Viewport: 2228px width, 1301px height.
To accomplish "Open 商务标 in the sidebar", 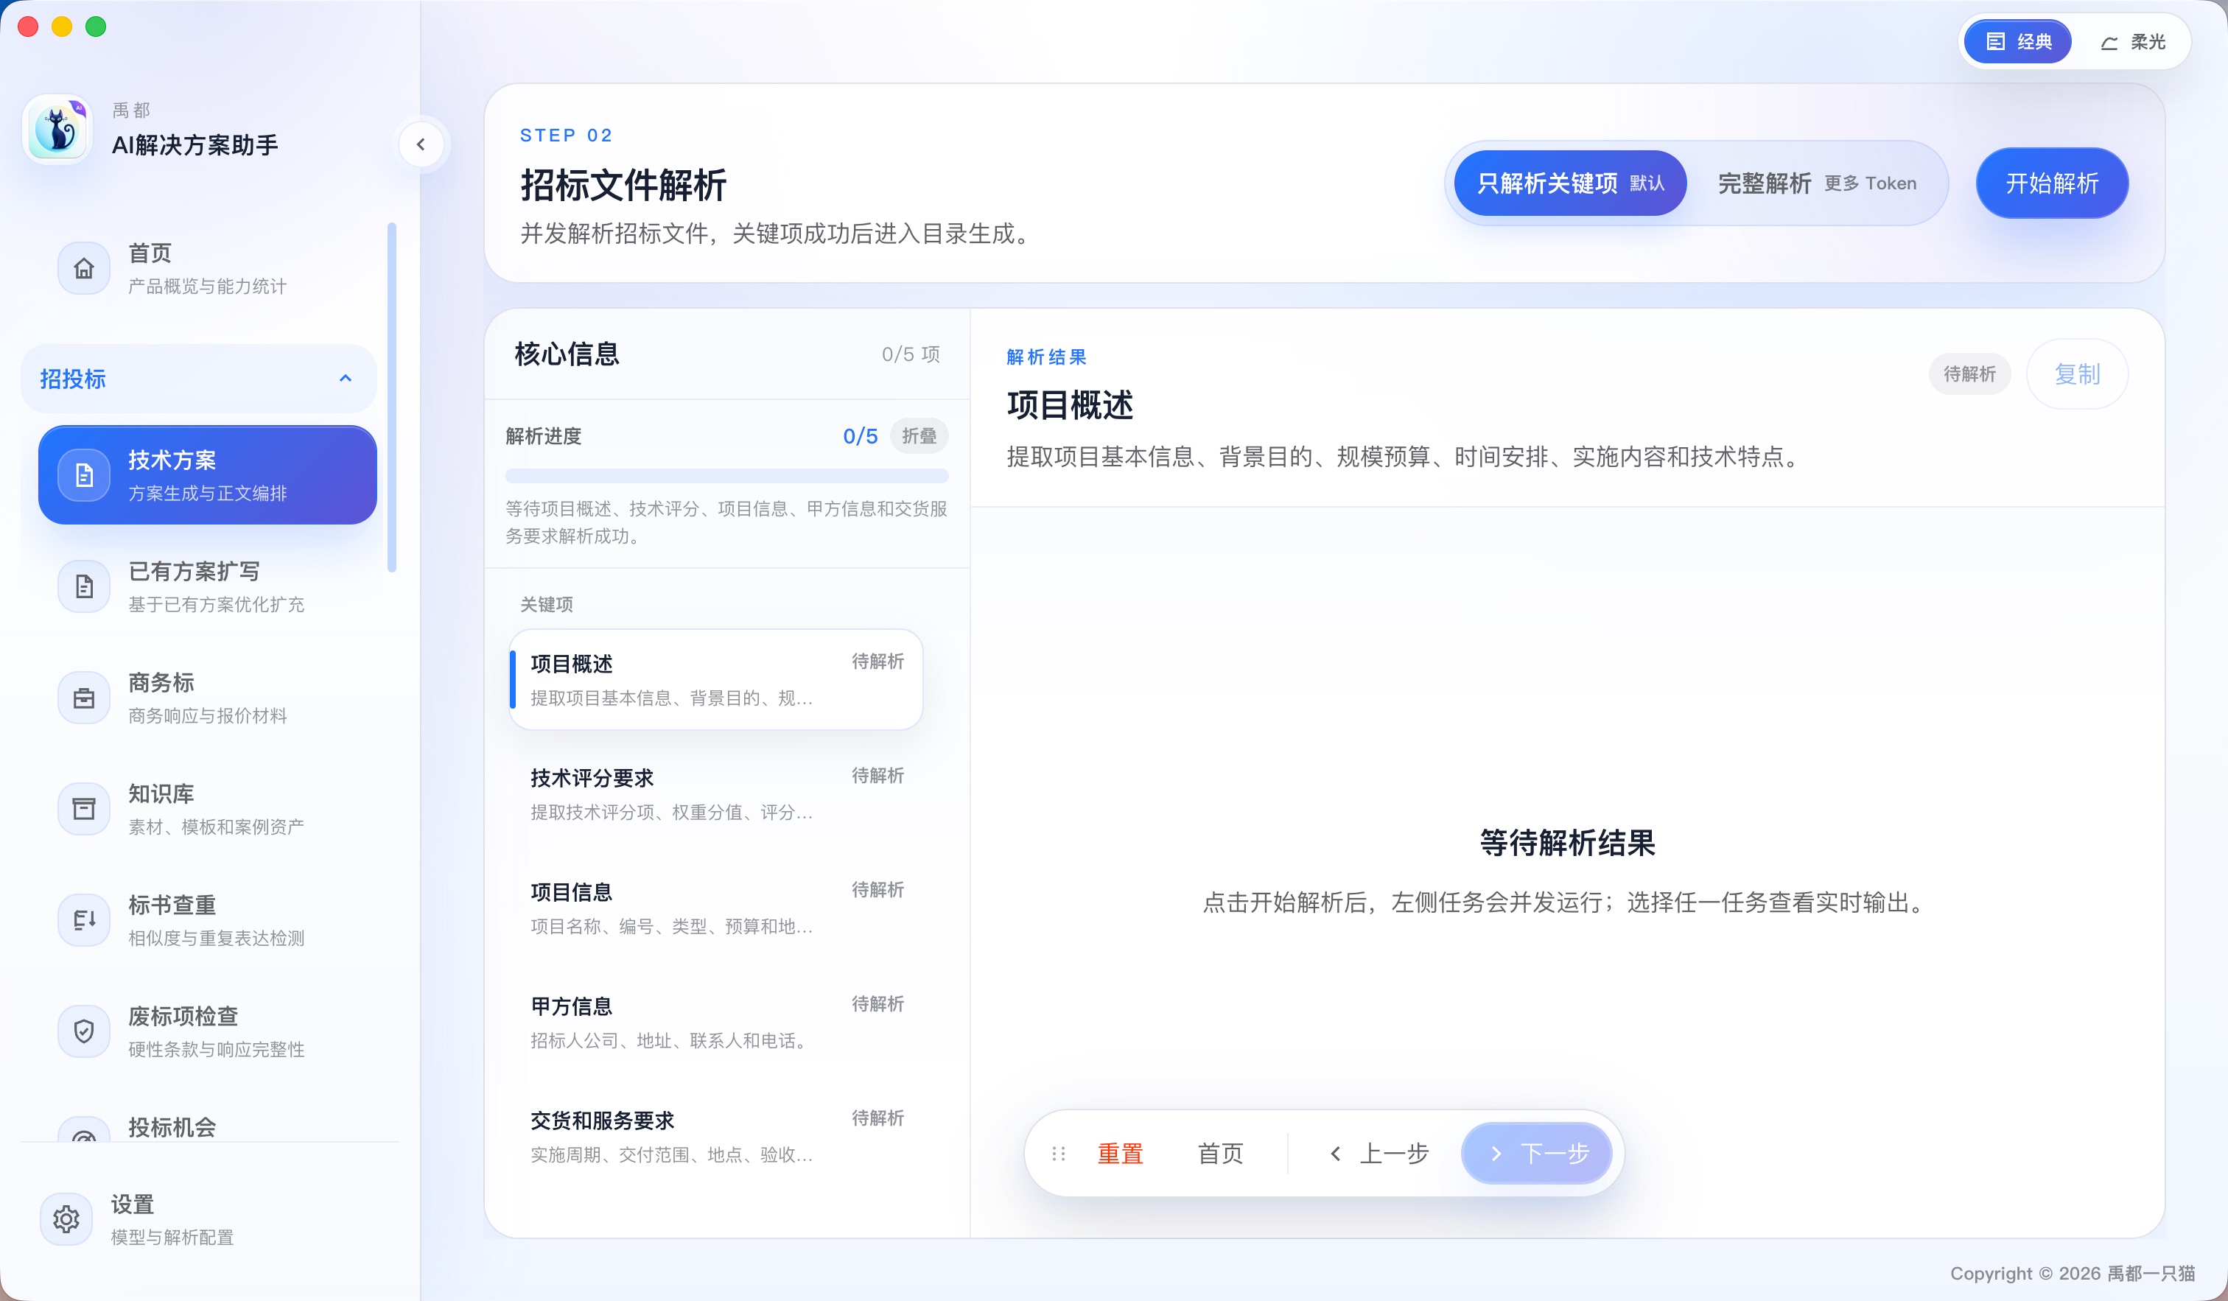I will coord(208,698).
